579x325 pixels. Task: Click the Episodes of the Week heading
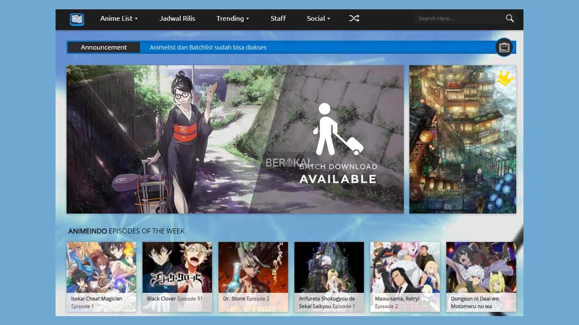[x=126, y=231]
